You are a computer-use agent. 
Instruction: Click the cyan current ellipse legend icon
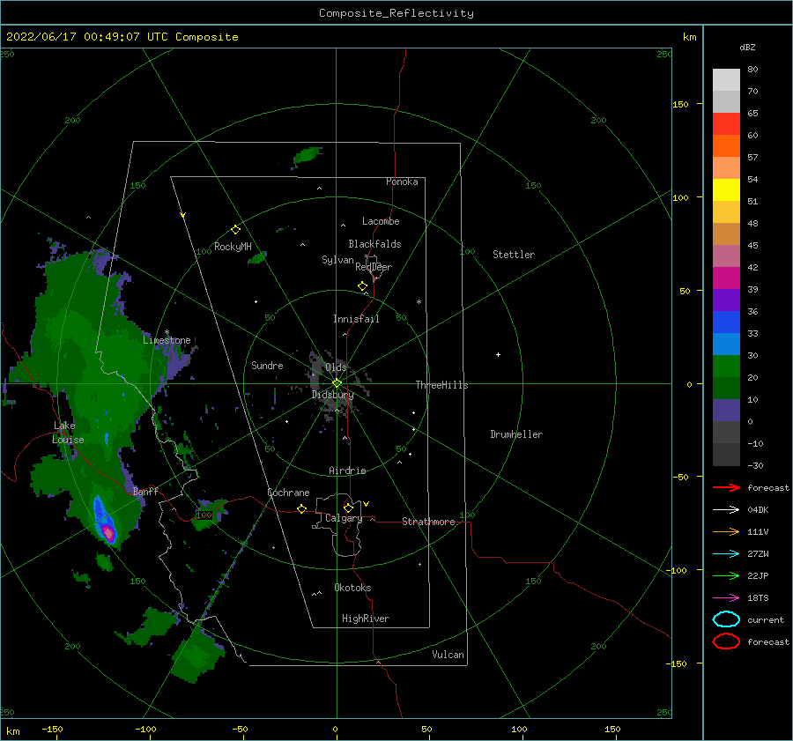click(x=726, y=619)
